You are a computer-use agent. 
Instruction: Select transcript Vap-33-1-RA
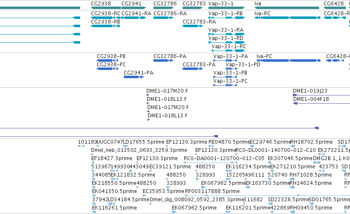tap(227, 34)
